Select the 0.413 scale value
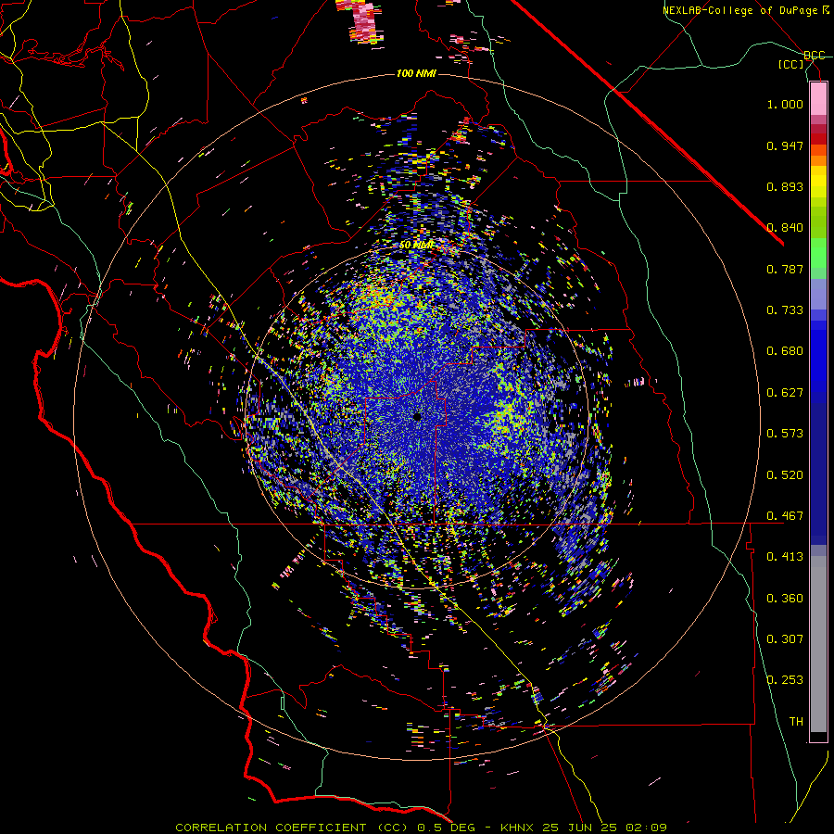This screenshot has height=834, width=834. 785,557
